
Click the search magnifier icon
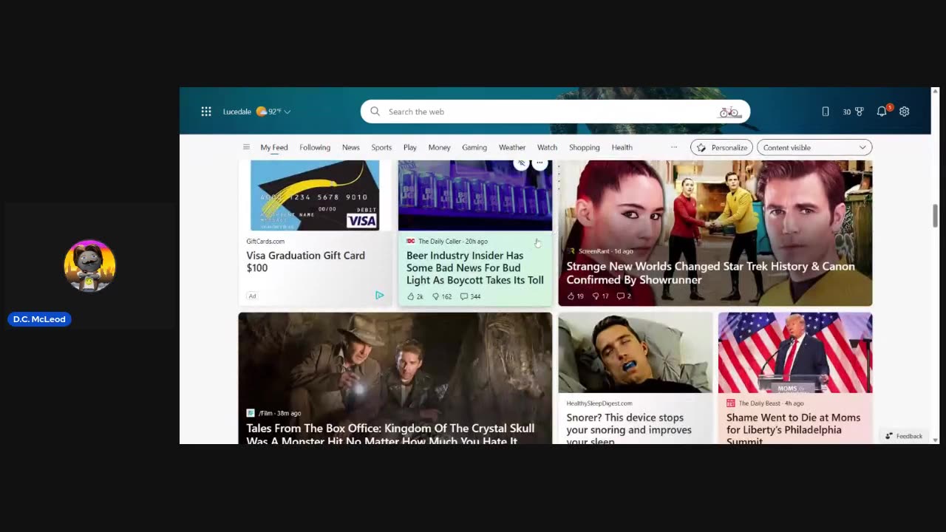point(375,112)
